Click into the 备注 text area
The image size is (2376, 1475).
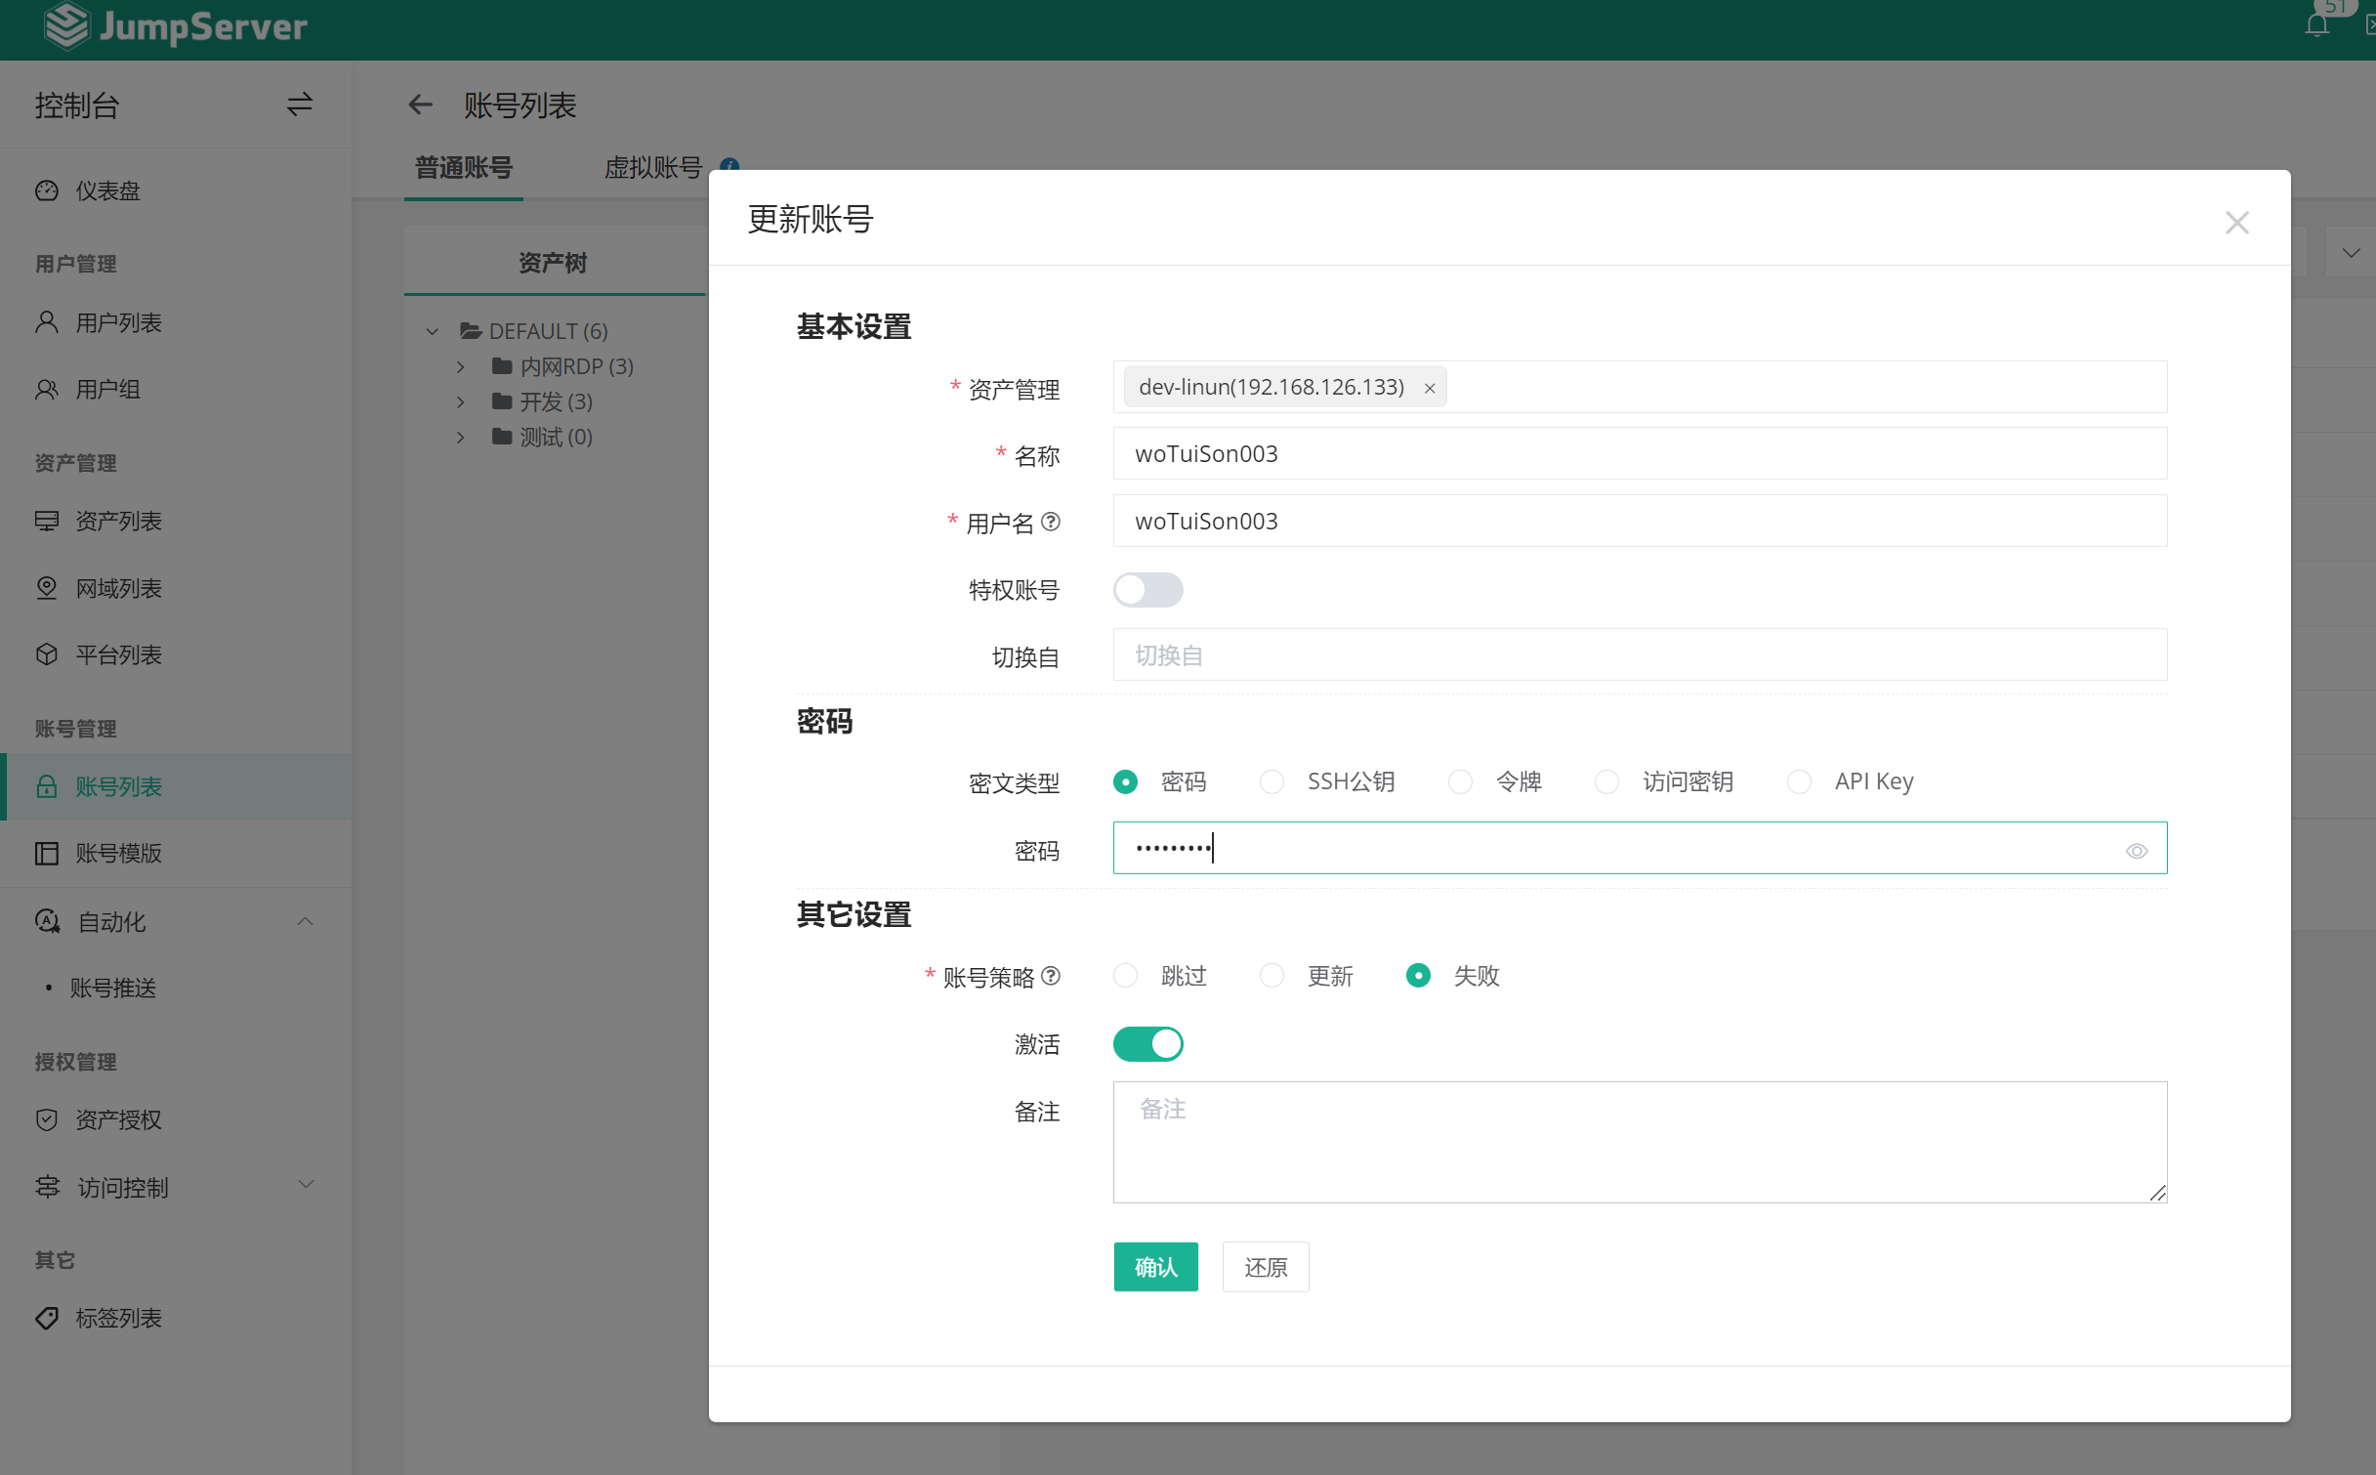[1639, 1141]
